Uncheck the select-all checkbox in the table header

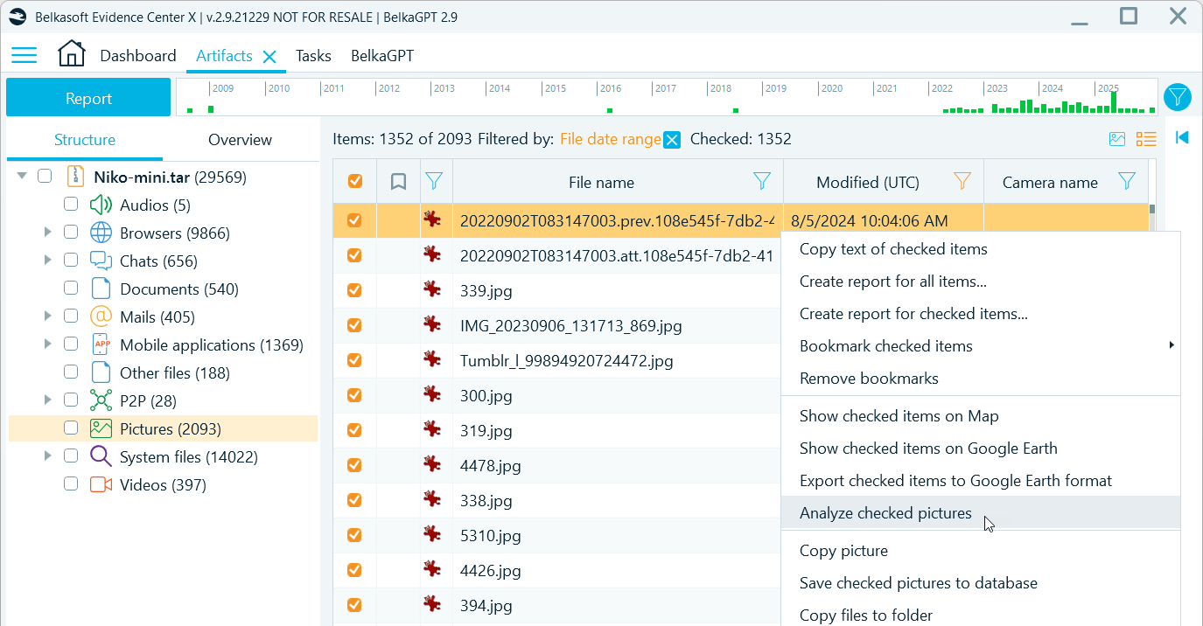(x=353, y=180)
